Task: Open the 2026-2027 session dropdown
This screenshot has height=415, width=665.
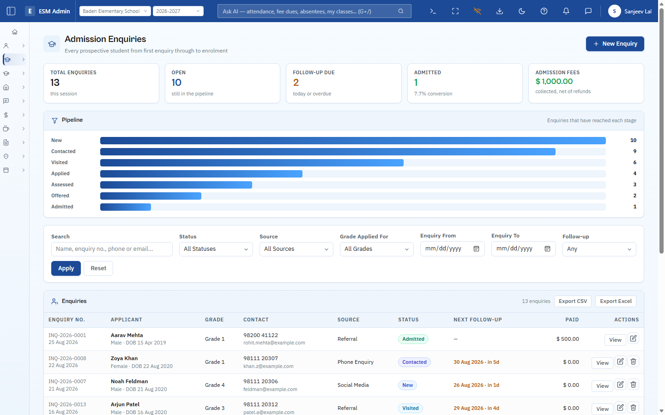Action: (178, 11)
